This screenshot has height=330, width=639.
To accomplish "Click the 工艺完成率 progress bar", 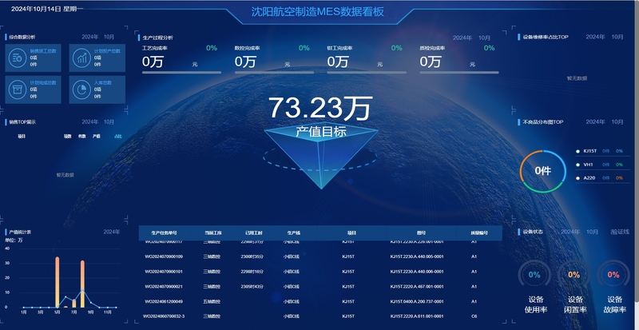I will coord(182,73).
